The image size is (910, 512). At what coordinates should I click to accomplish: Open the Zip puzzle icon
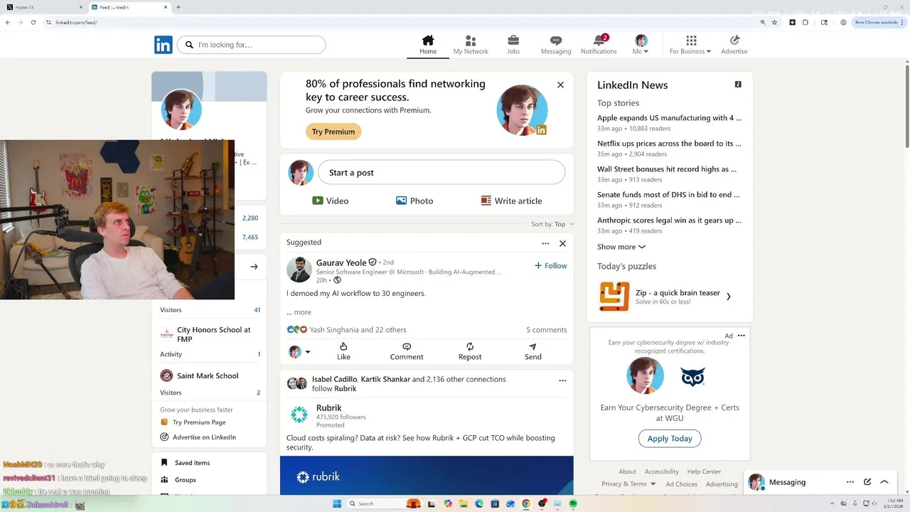coord(614,297)
